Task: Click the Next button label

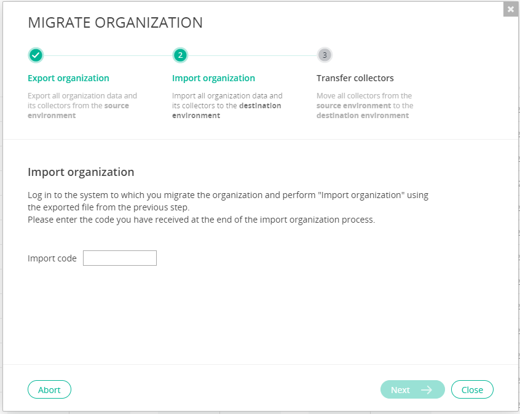Action: 400,390
